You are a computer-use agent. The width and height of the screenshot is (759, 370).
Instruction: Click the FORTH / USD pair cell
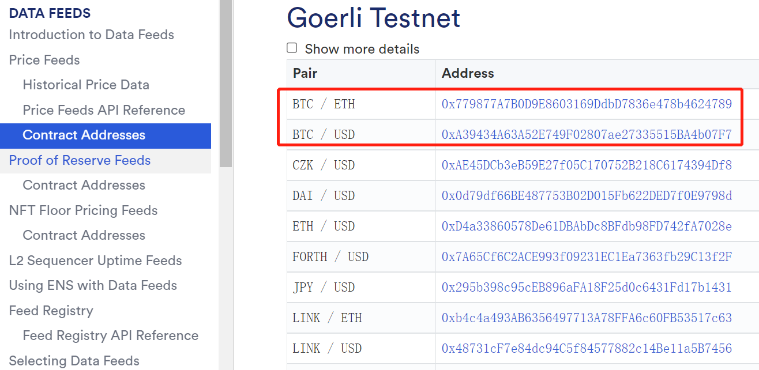(361, 257)
